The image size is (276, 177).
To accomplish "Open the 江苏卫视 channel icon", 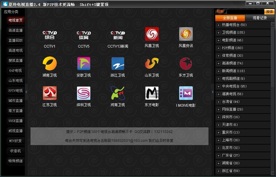I will (50, 93).
